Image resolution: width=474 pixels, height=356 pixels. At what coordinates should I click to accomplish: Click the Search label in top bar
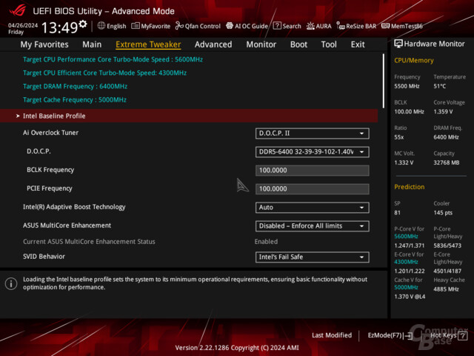[x=292, y=27]
